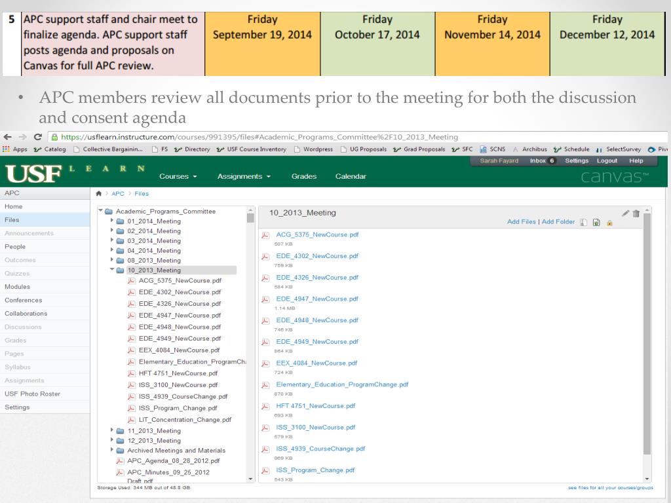
Task: Click the APC breadcrumb link
Action: [x=118, y=194]
